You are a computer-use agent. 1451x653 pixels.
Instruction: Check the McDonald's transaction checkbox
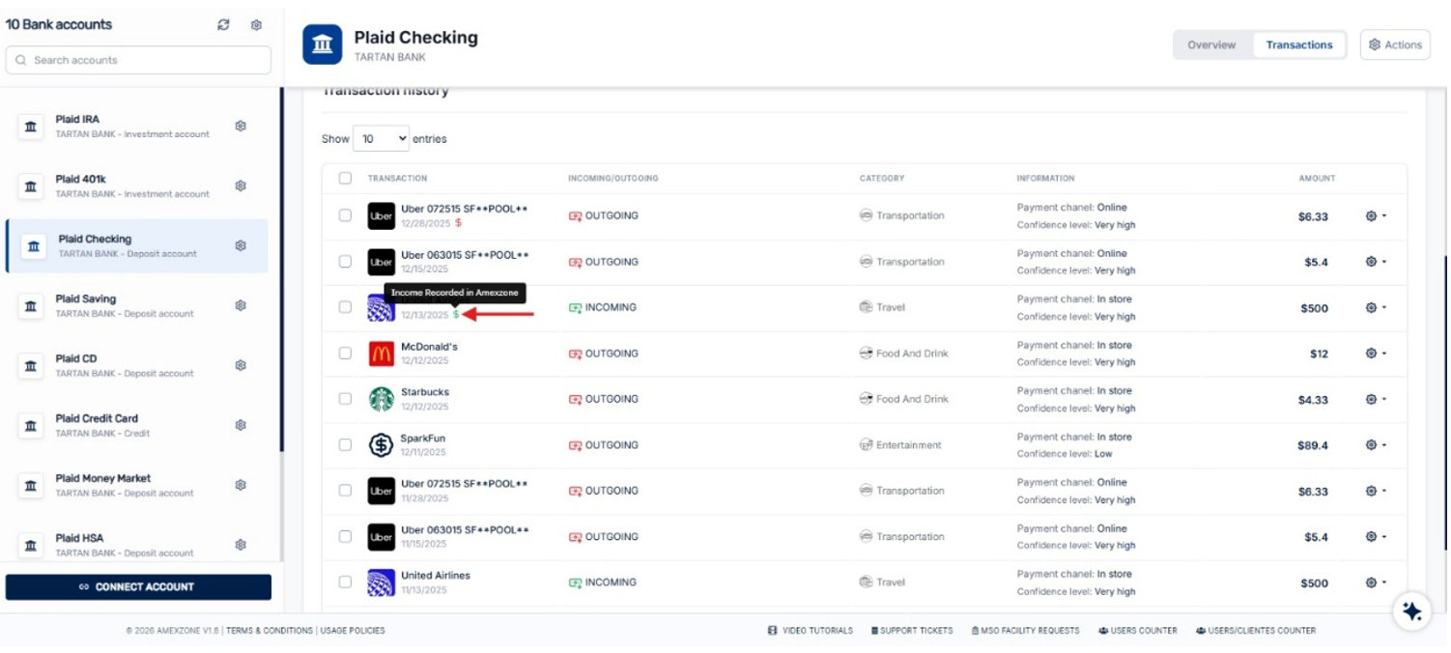coord(345,354)
